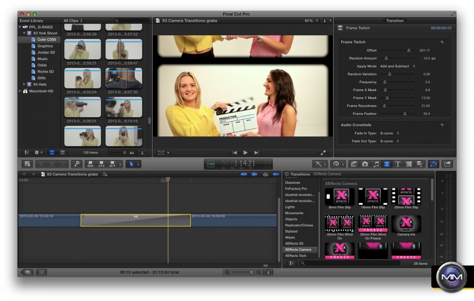Select the Wipes transition category

pyautogui.click(x=291, y=237)
